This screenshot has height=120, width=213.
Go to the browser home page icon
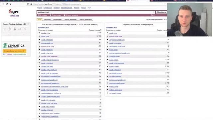tap(10, 4)
